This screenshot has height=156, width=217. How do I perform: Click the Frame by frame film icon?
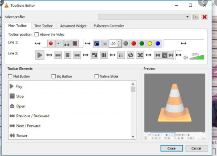[x=75, y=44]
